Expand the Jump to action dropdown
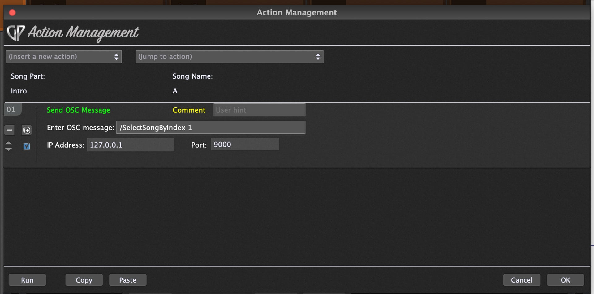Image resolution: width=594 pixels, height=294 pixels. pyautogui.click(x=229, y=57)
